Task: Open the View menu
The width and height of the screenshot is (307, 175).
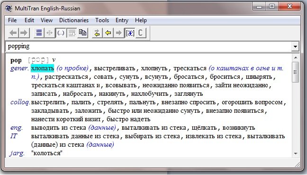Action: 46,20
